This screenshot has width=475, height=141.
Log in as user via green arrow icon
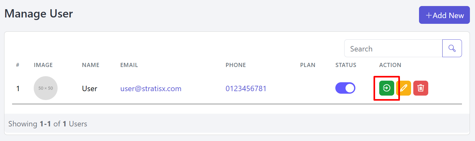[x=387, y=88]
